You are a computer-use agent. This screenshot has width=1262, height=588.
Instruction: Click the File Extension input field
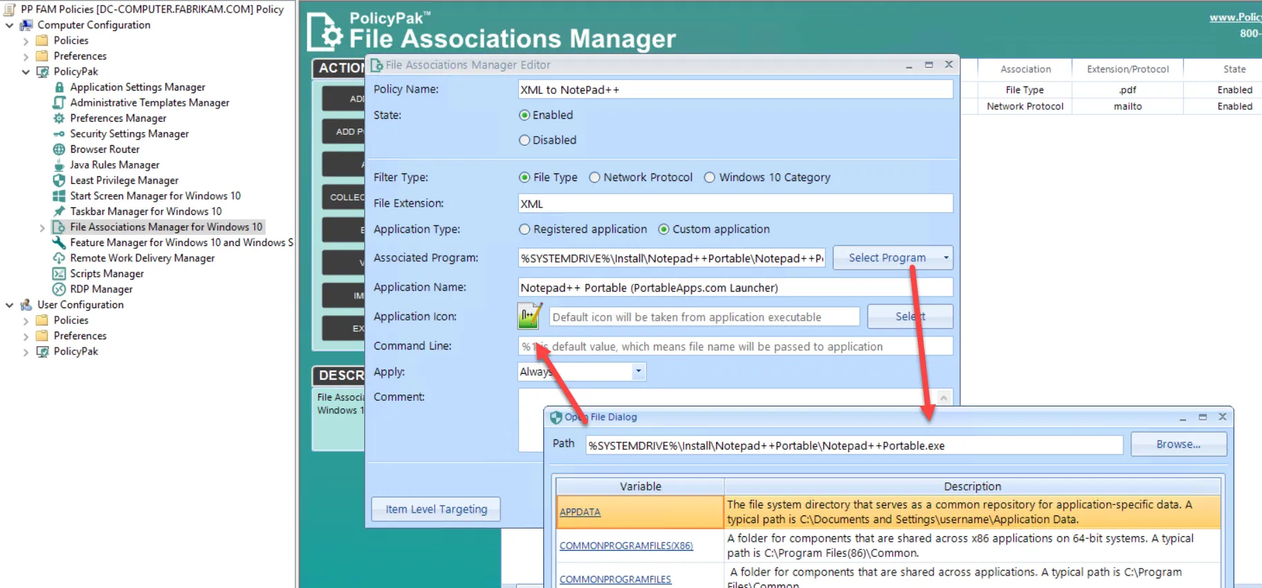click(x=735, y=204)
